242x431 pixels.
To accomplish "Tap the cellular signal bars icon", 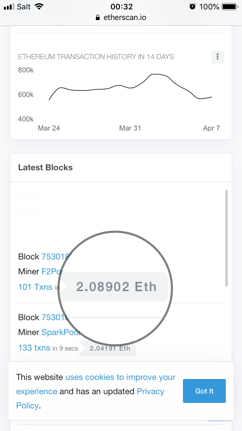I will (9, 7).
